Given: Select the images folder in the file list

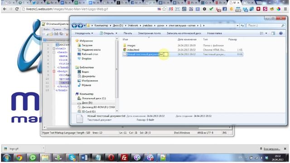Looking at the screenshot, I should [131, 45].
